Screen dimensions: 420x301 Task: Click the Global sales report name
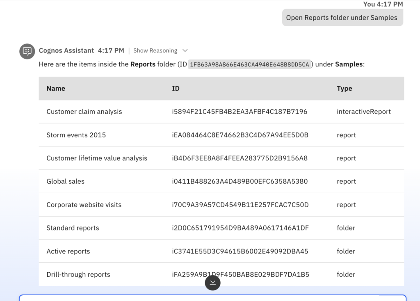(65, 181)
